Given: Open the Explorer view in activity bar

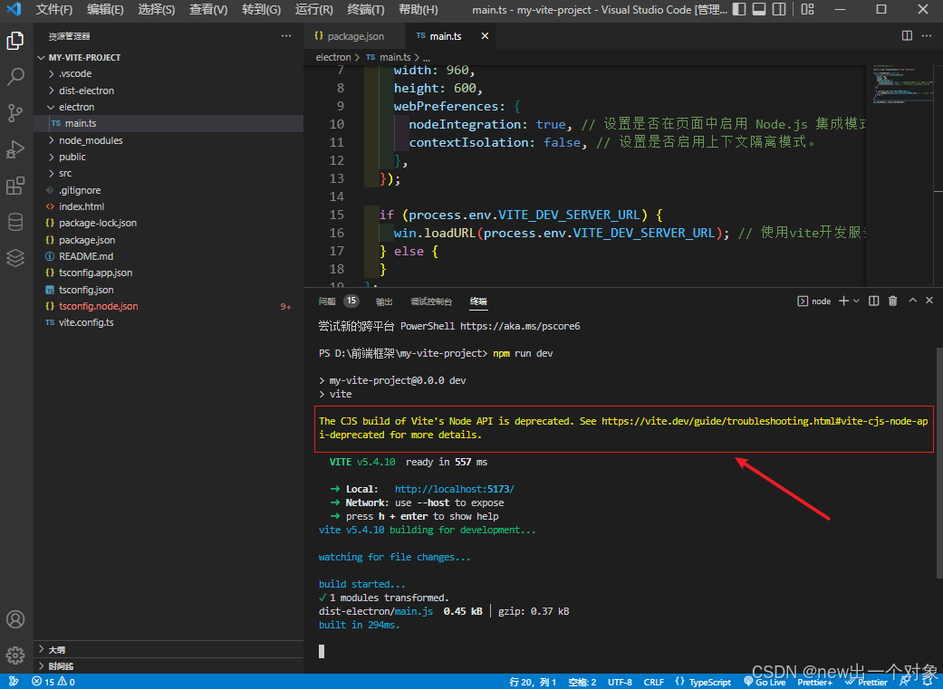Looking at the screenshot, I should click(x=15, y=40).
